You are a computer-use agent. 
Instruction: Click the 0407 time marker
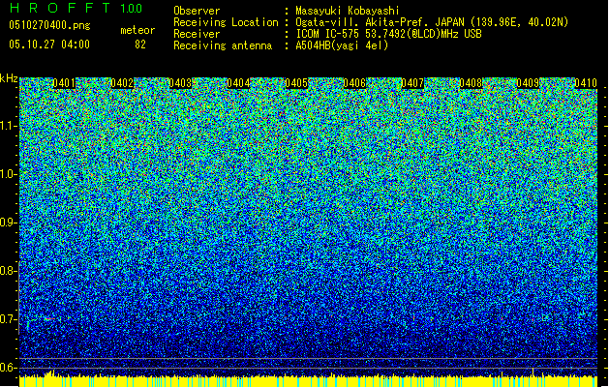point(412,83)
